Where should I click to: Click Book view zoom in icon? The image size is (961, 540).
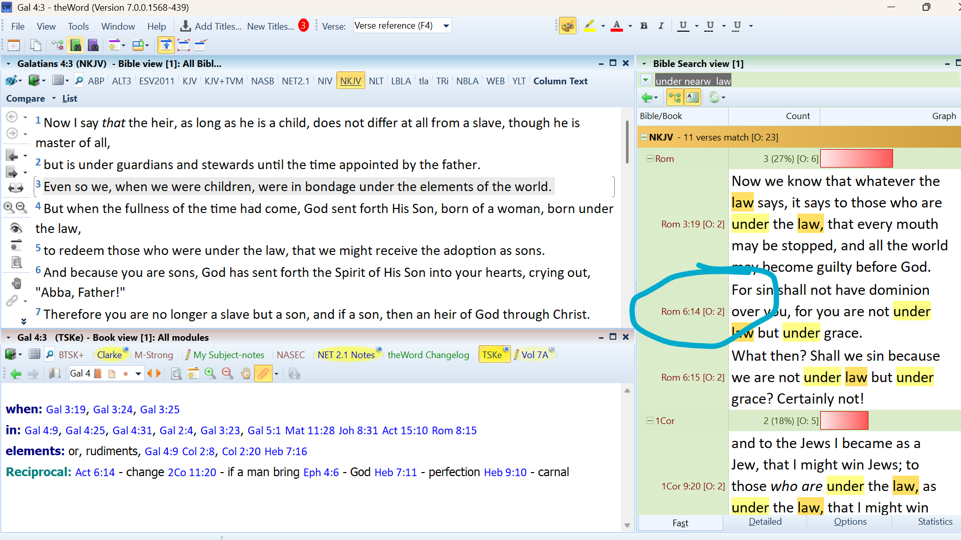coord(210,373)
